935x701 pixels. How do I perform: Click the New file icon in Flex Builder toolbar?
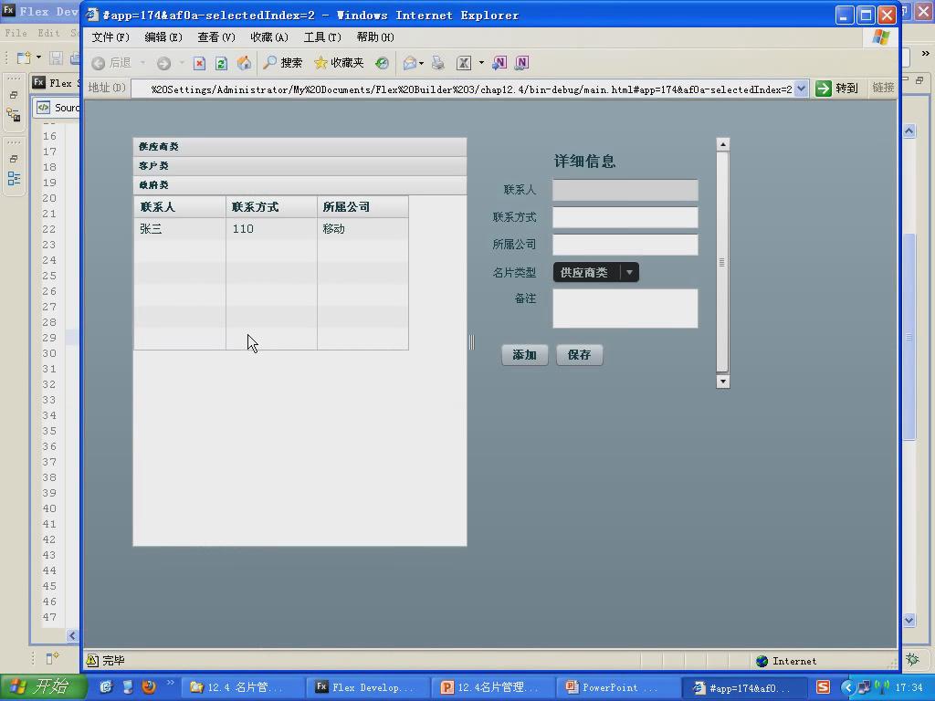24,58
